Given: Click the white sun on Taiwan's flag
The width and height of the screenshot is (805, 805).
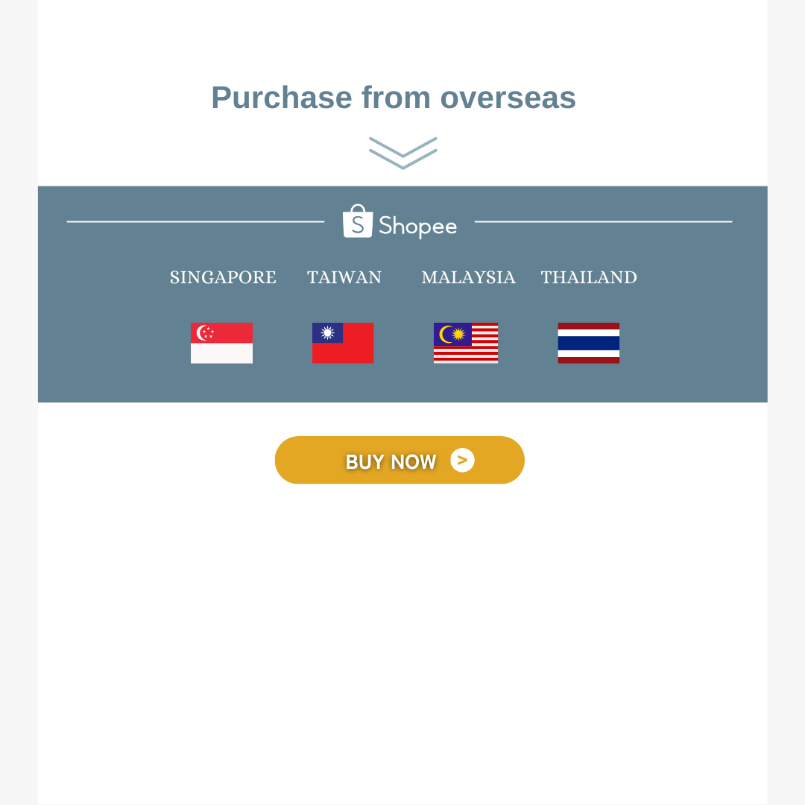Looking at the screenshot, I should pos(327,332).
